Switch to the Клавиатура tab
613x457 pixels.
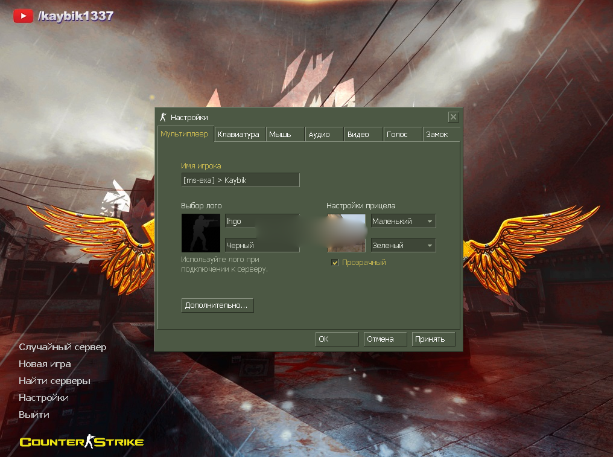point(239,135)
